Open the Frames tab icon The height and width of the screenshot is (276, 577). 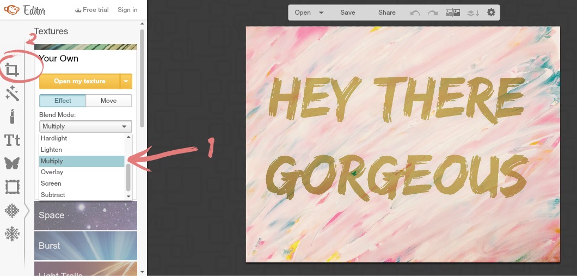12,187
